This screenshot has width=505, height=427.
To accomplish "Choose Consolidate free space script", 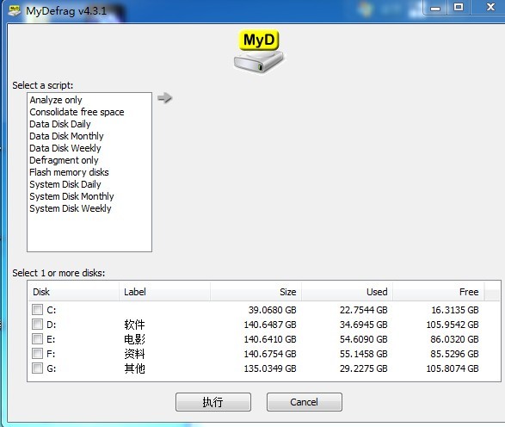I will [x=77, y=112].
